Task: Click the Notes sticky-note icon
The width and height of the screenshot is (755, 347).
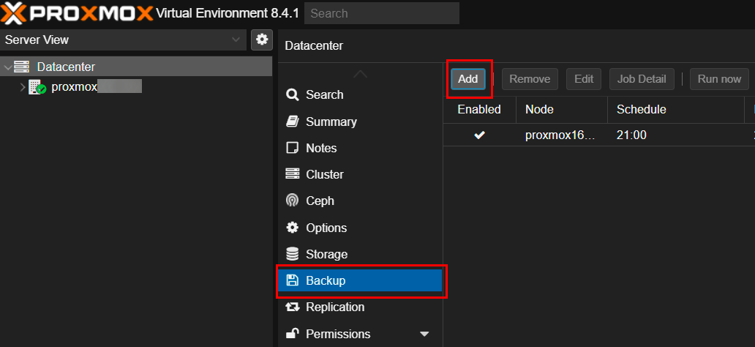Action: pos(293,148)
